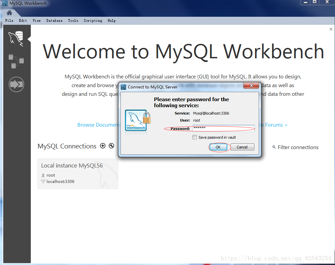Open the Edit menu
The image size is (335, 265).
coord(23,20)
